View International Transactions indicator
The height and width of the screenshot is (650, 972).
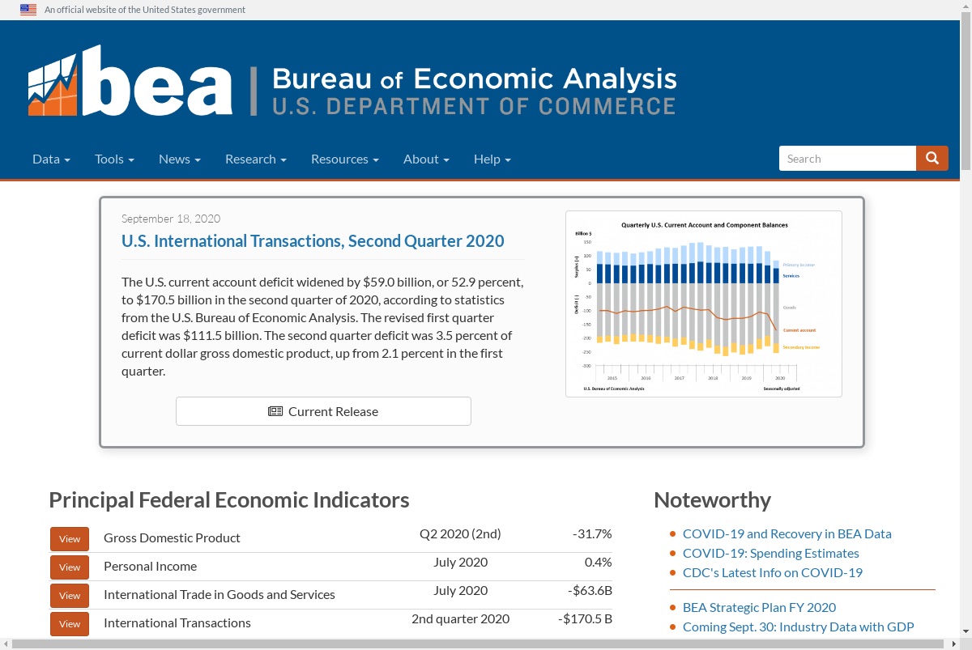click(x=70, y=624)
